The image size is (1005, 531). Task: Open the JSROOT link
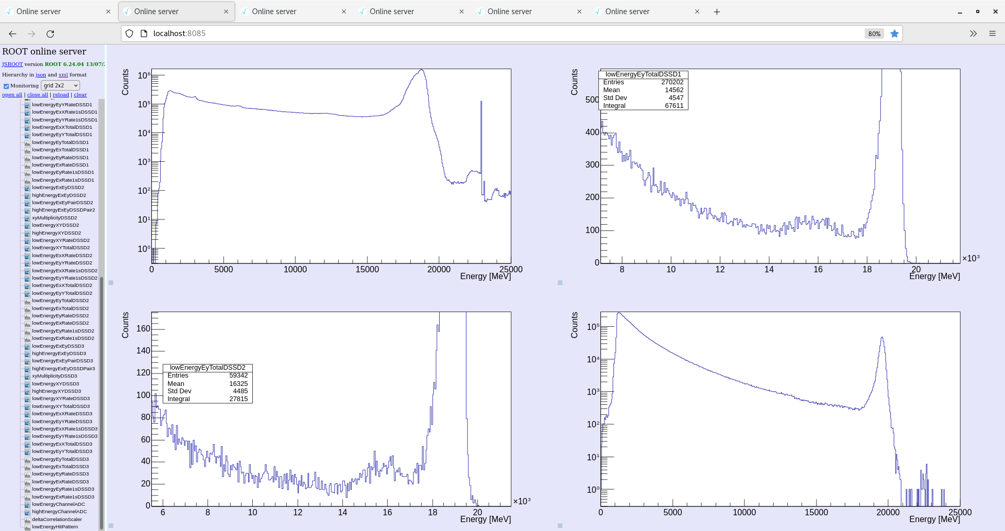click(x=12, y=64)
